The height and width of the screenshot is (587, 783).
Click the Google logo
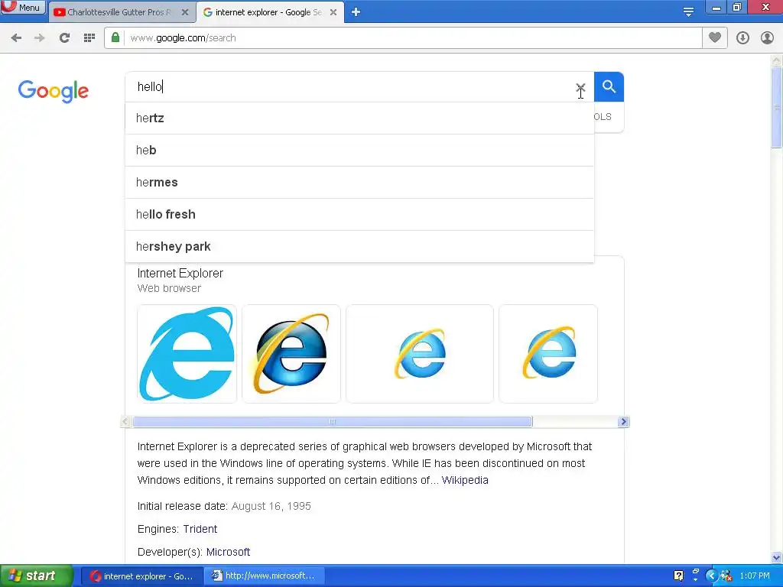click(x=54, y=91)
